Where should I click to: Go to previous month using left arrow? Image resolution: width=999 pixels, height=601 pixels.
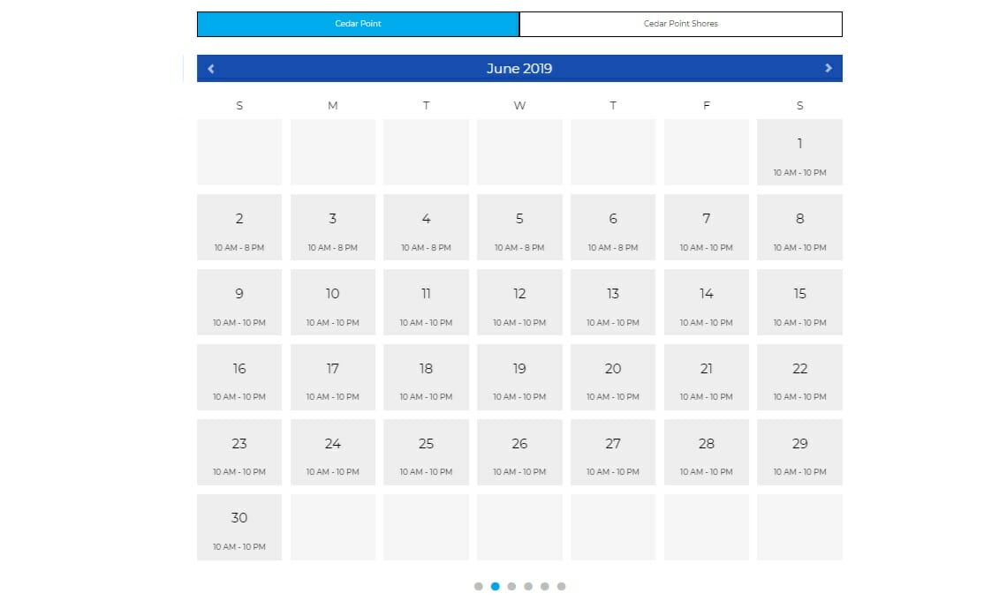(x=211, y=69)
